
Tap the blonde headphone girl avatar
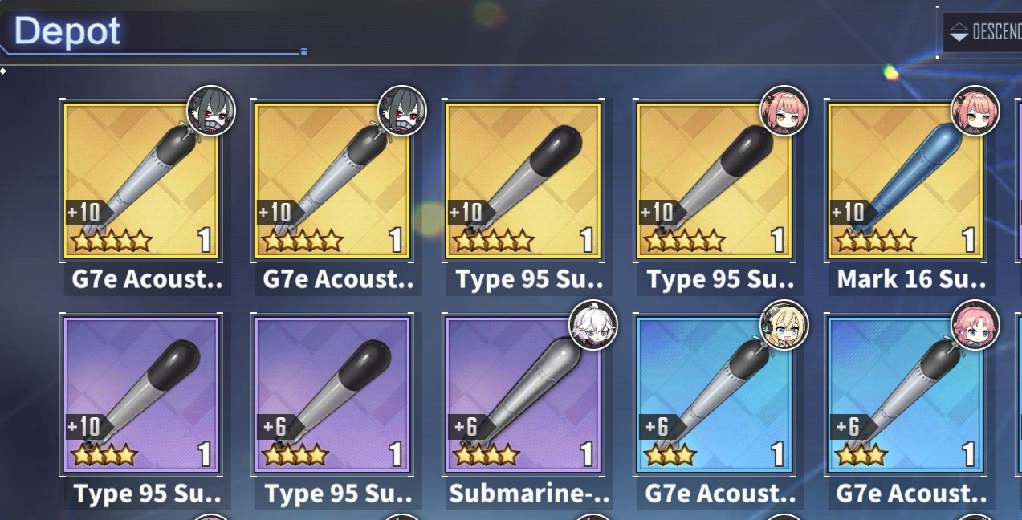(784, 326)
